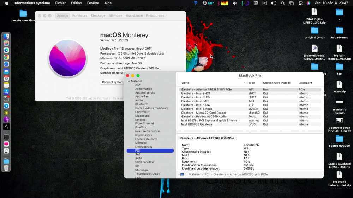Open the Fenêtre menu
Image resolution: width=353 pixels, height=198 pixels.
(x=93, y=3)
